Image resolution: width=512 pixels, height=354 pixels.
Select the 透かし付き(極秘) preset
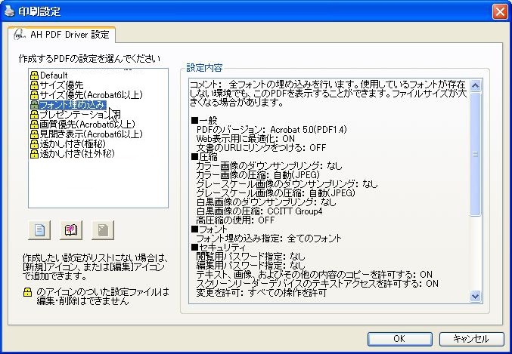[73, 143]
